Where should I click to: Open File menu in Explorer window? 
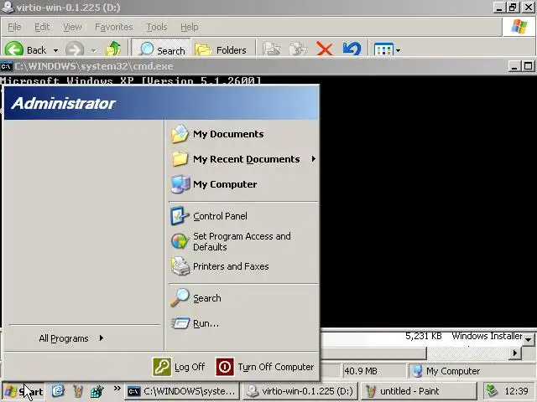click(x=14, y=27)
